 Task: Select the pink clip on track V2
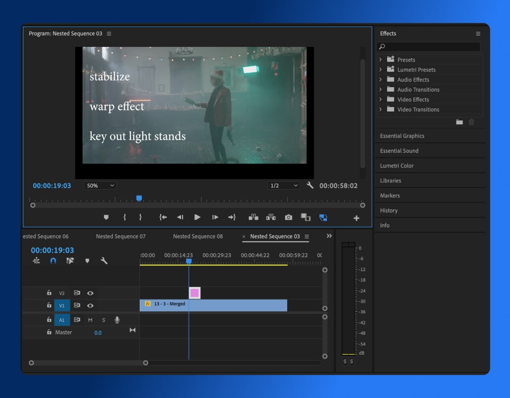pyautogui.click(x=194, y=293)
